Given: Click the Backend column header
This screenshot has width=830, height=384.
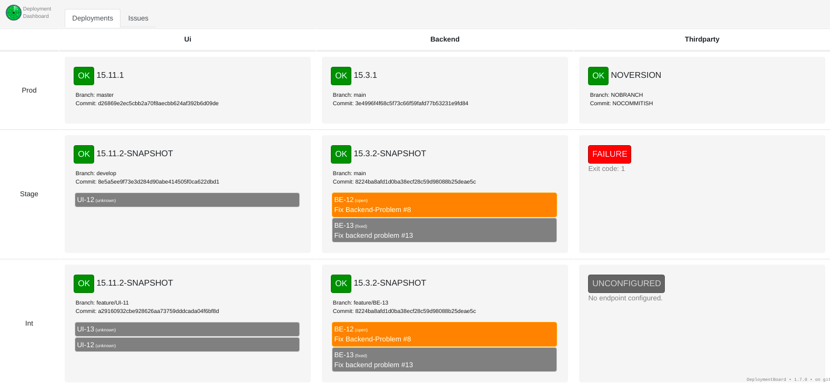Looking at the screenshot, I should 445,39.
